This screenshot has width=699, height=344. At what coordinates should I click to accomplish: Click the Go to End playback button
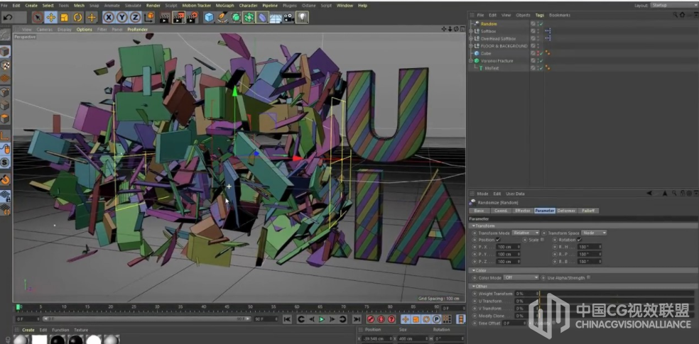357,319
